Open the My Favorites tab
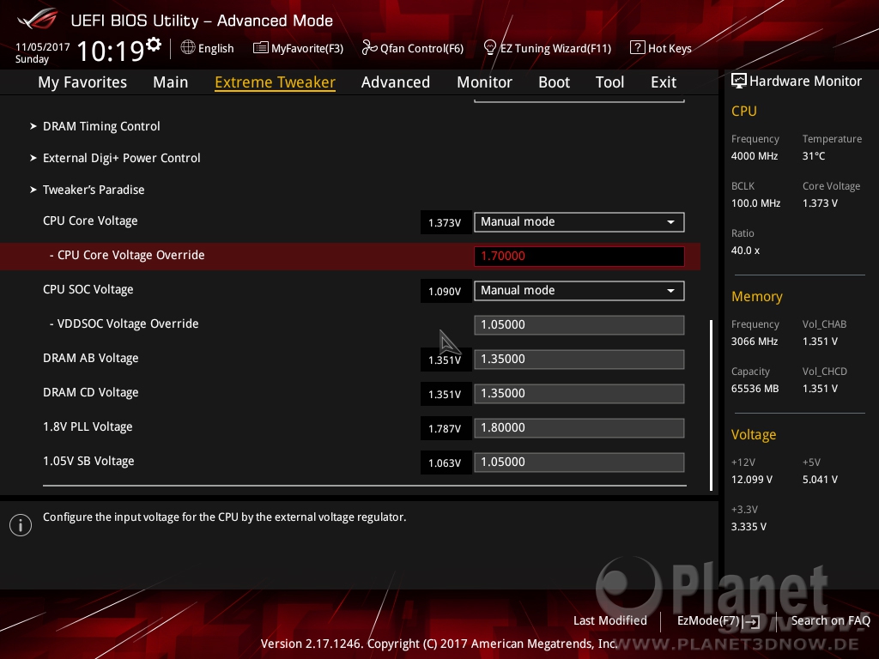The height and width of the screenshot is (659, 879). tap(82, 82)
